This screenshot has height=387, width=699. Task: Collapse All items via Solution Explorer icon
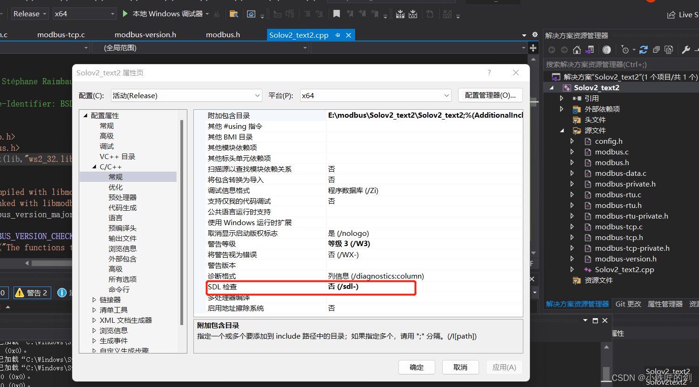click(x=656, y=49)
